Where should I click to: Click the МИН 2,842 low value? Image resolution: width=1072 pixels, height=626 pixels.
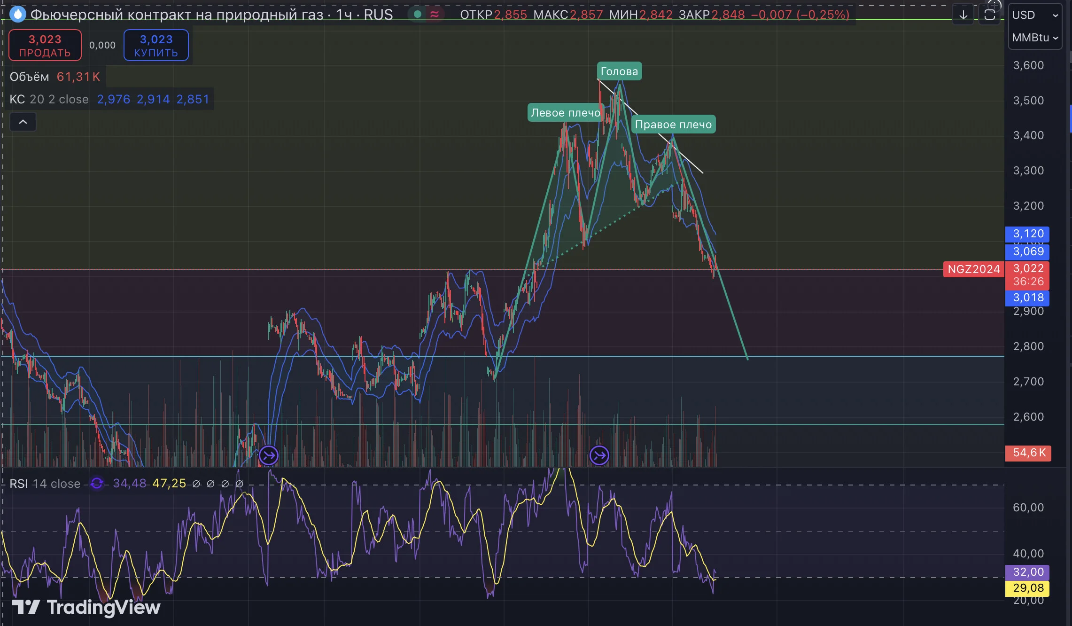(641, 15)
